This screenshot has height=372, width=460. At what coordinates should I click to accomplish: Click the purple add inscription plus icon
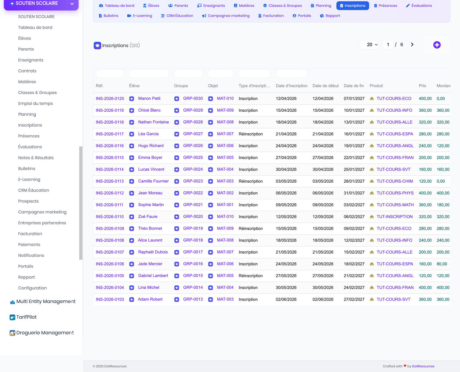coord(437,45)
